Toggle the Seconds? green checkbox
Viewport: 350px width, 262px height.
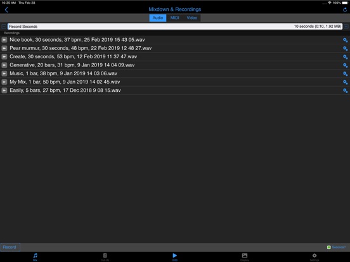tap(328, 247)
